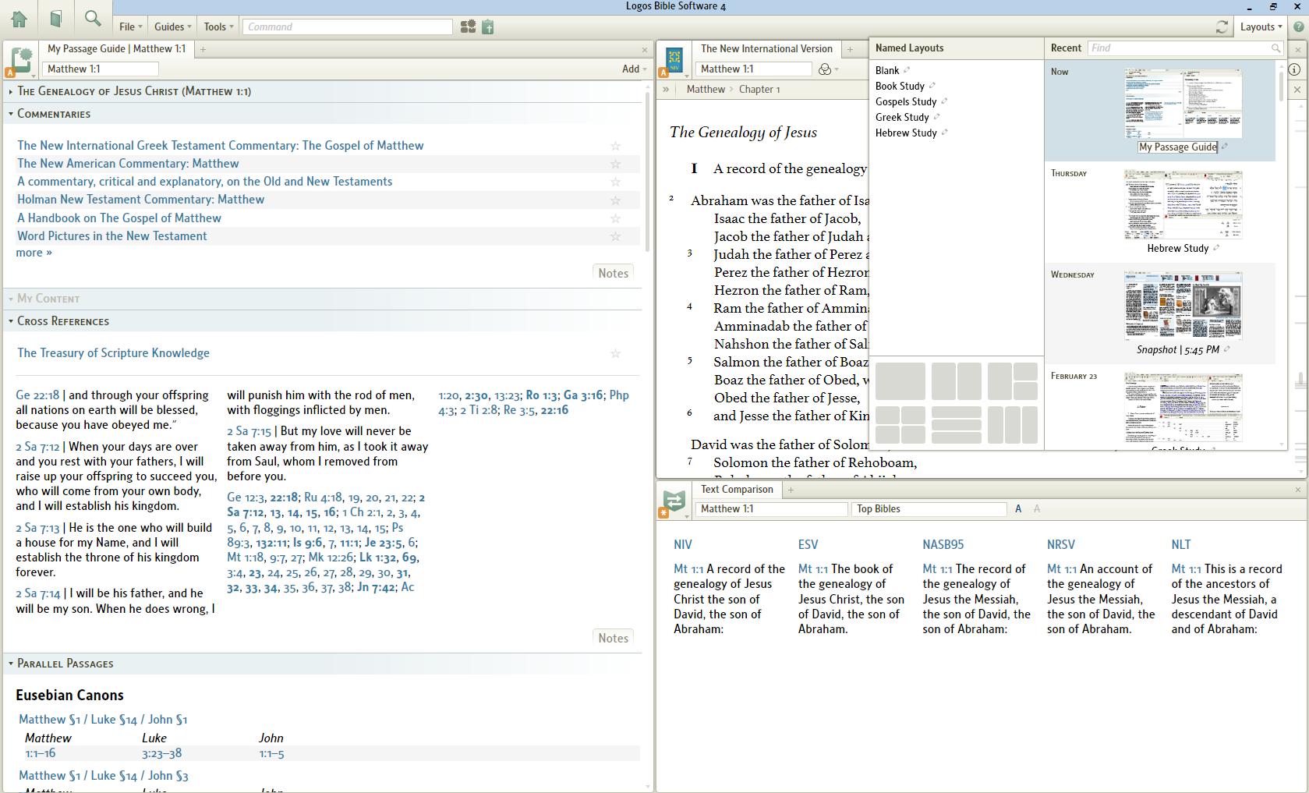Click rename pencil beside Hebrew Study in Named Layouts
The height and width of the screenshot is (793, 1309).
click(945, 133)
